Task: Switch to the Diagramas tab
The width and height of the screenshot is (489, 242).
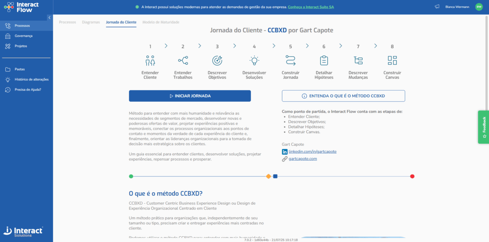Action: (x=91, y=22)
